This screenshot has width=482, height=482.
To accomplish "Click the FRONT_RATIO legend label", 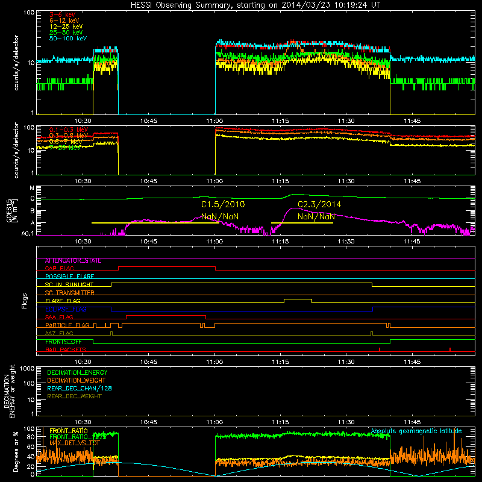I will click(x=69, y=431).
